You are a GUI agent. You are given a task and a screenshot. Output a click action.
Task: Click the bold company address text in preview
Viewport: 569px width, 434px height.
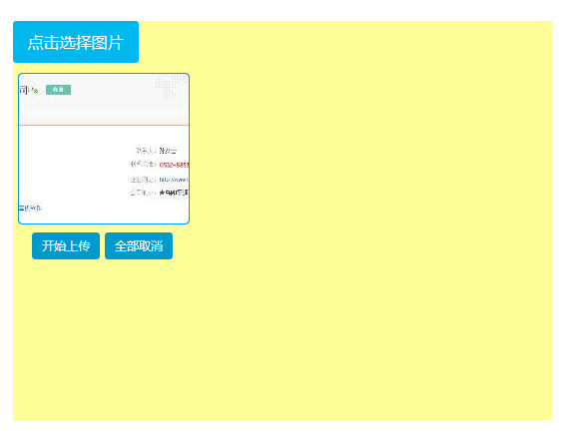[x=174, y=193]
